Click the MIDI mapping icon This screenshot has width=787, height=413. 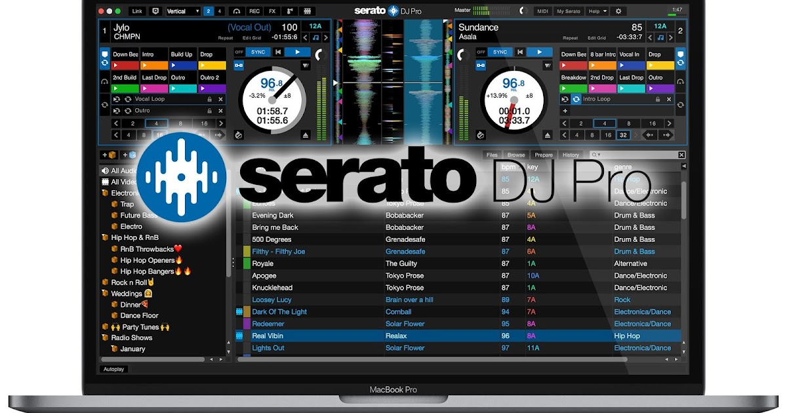[542, 10]
